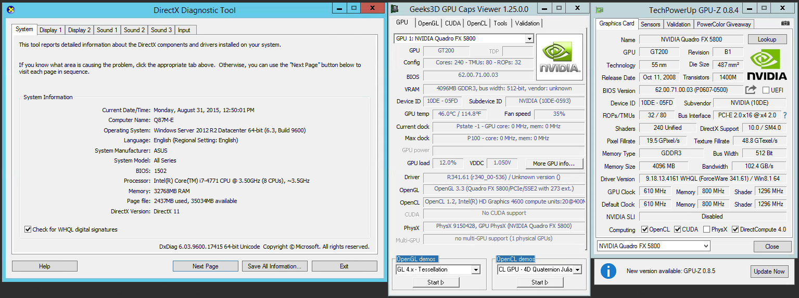Click the Driver Version field in GPU-Z
The image size is (799, 298).
pos(713,179)
